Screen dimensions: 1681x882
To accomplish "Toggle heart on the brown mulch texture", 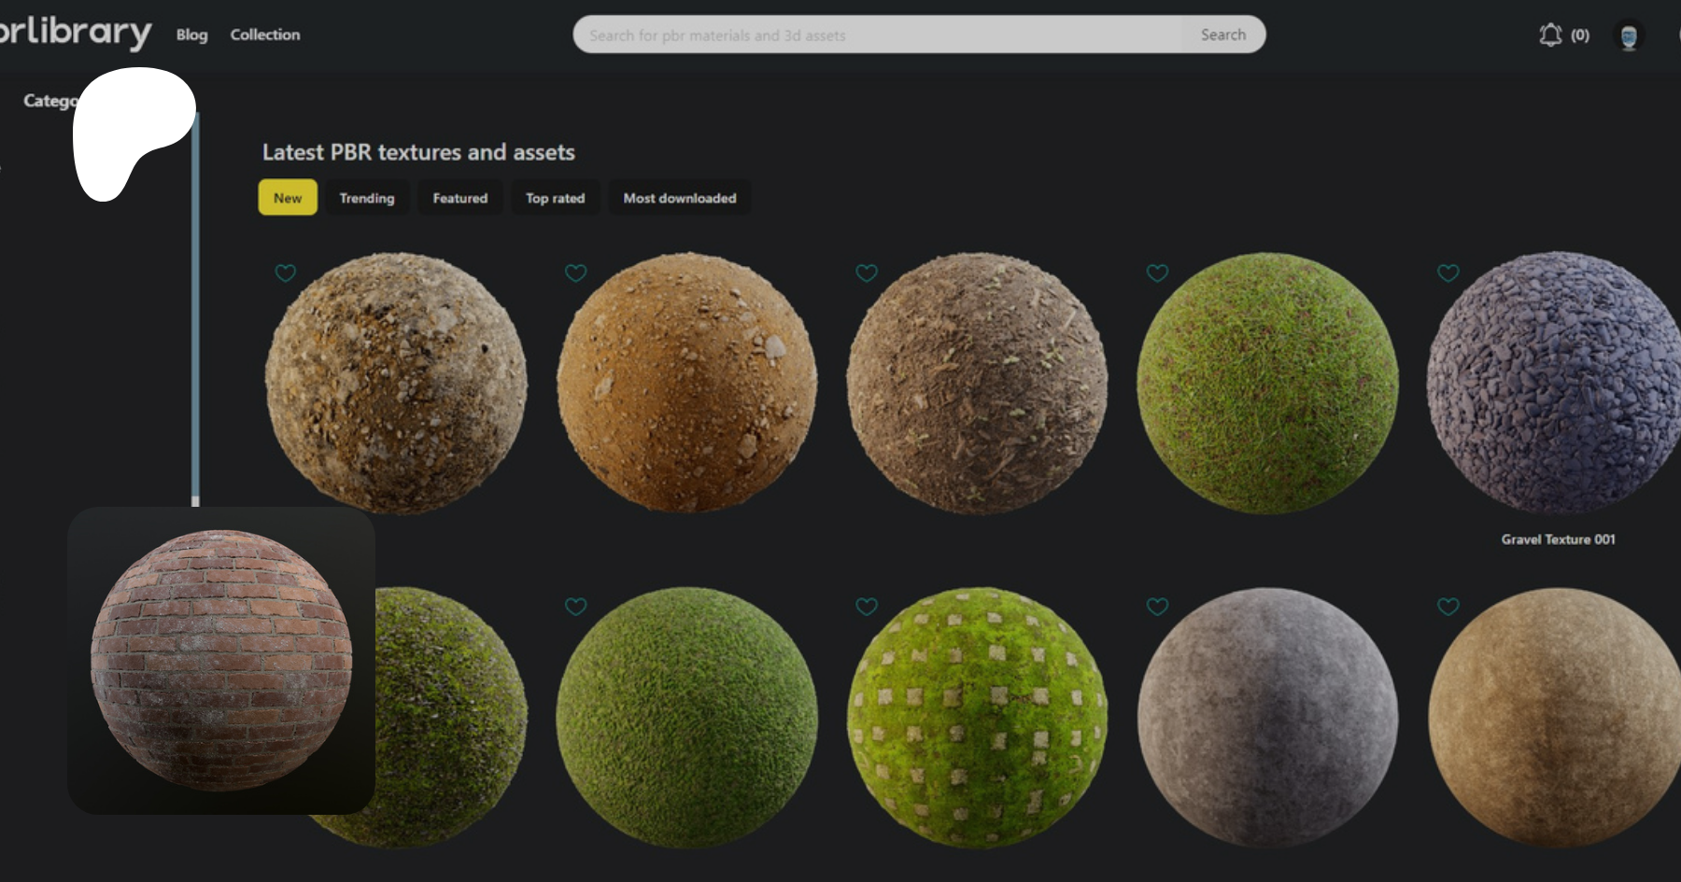I will [x=867, y=273].
